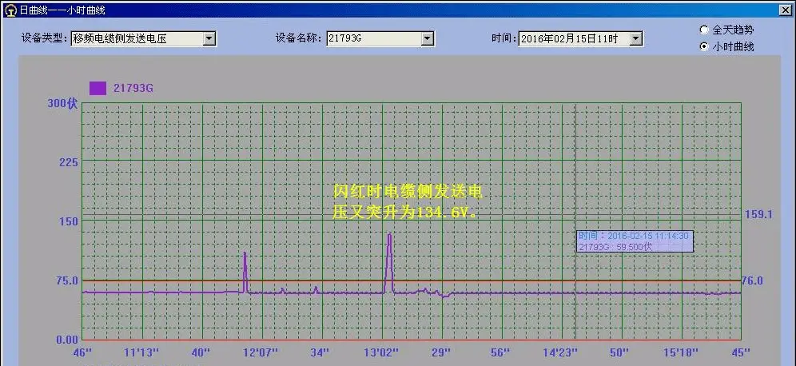This screenshot has width=796, height=366.
Task: Click the purple 21793G legend swatch
Action: pos(98,89)
